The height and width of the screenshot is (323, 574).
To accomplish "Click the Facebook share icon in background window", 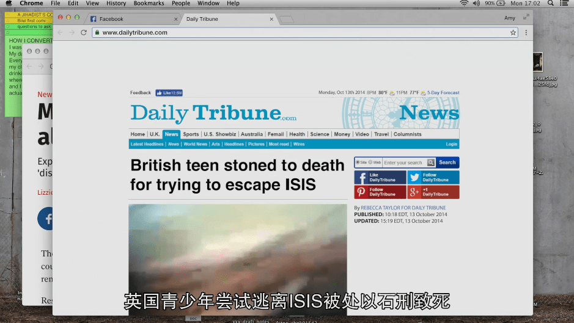I will pyautogui.click(x=45, y=219).
